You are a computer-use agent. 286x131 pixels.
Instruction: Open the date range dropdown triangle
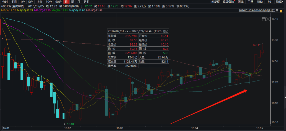coord(277,11)
